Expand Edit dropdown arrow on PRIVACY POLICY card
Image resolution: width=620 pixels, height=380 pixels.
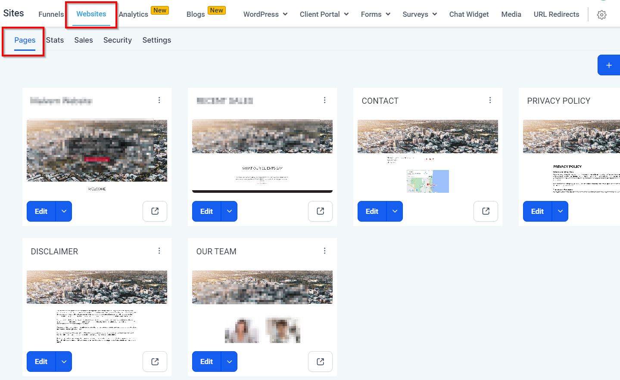pos(560,211)
